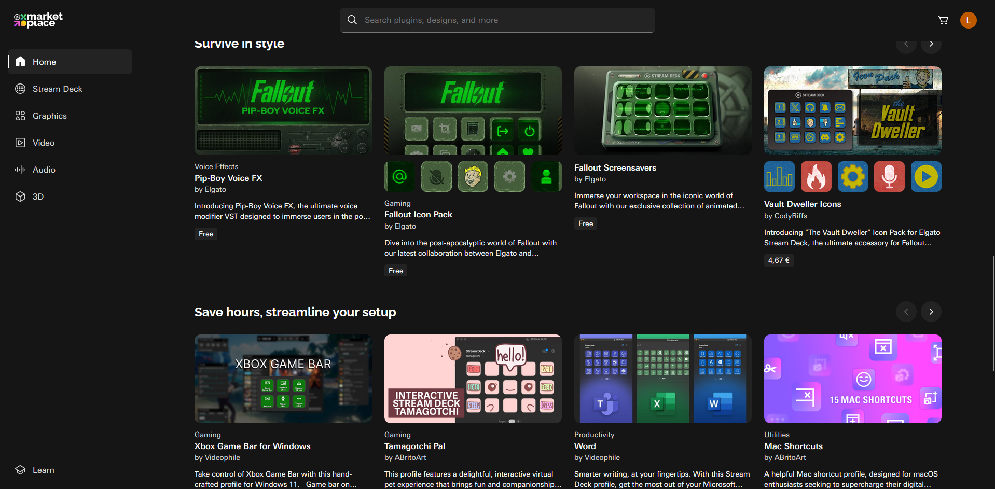The image size is (995, 489).
Task: Select Graphics from the sidebar
Action: pos(49,116)
